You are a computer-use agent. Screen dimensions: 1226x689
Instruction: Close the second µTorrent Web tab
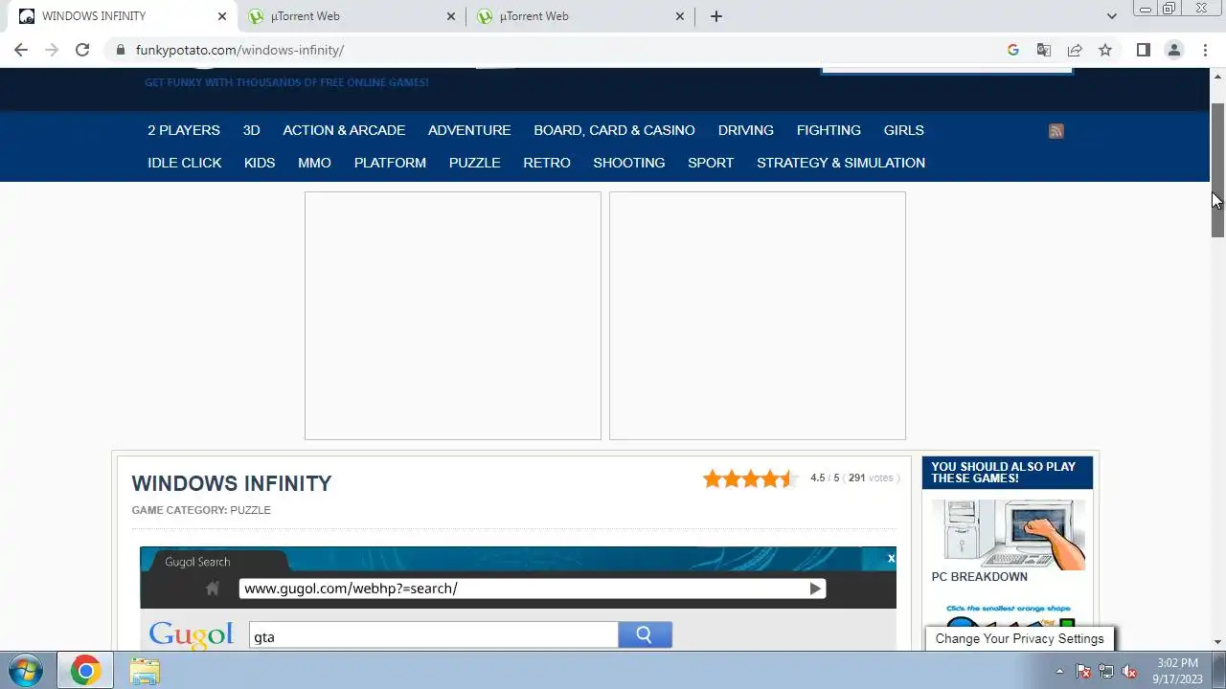pos(680,16)
